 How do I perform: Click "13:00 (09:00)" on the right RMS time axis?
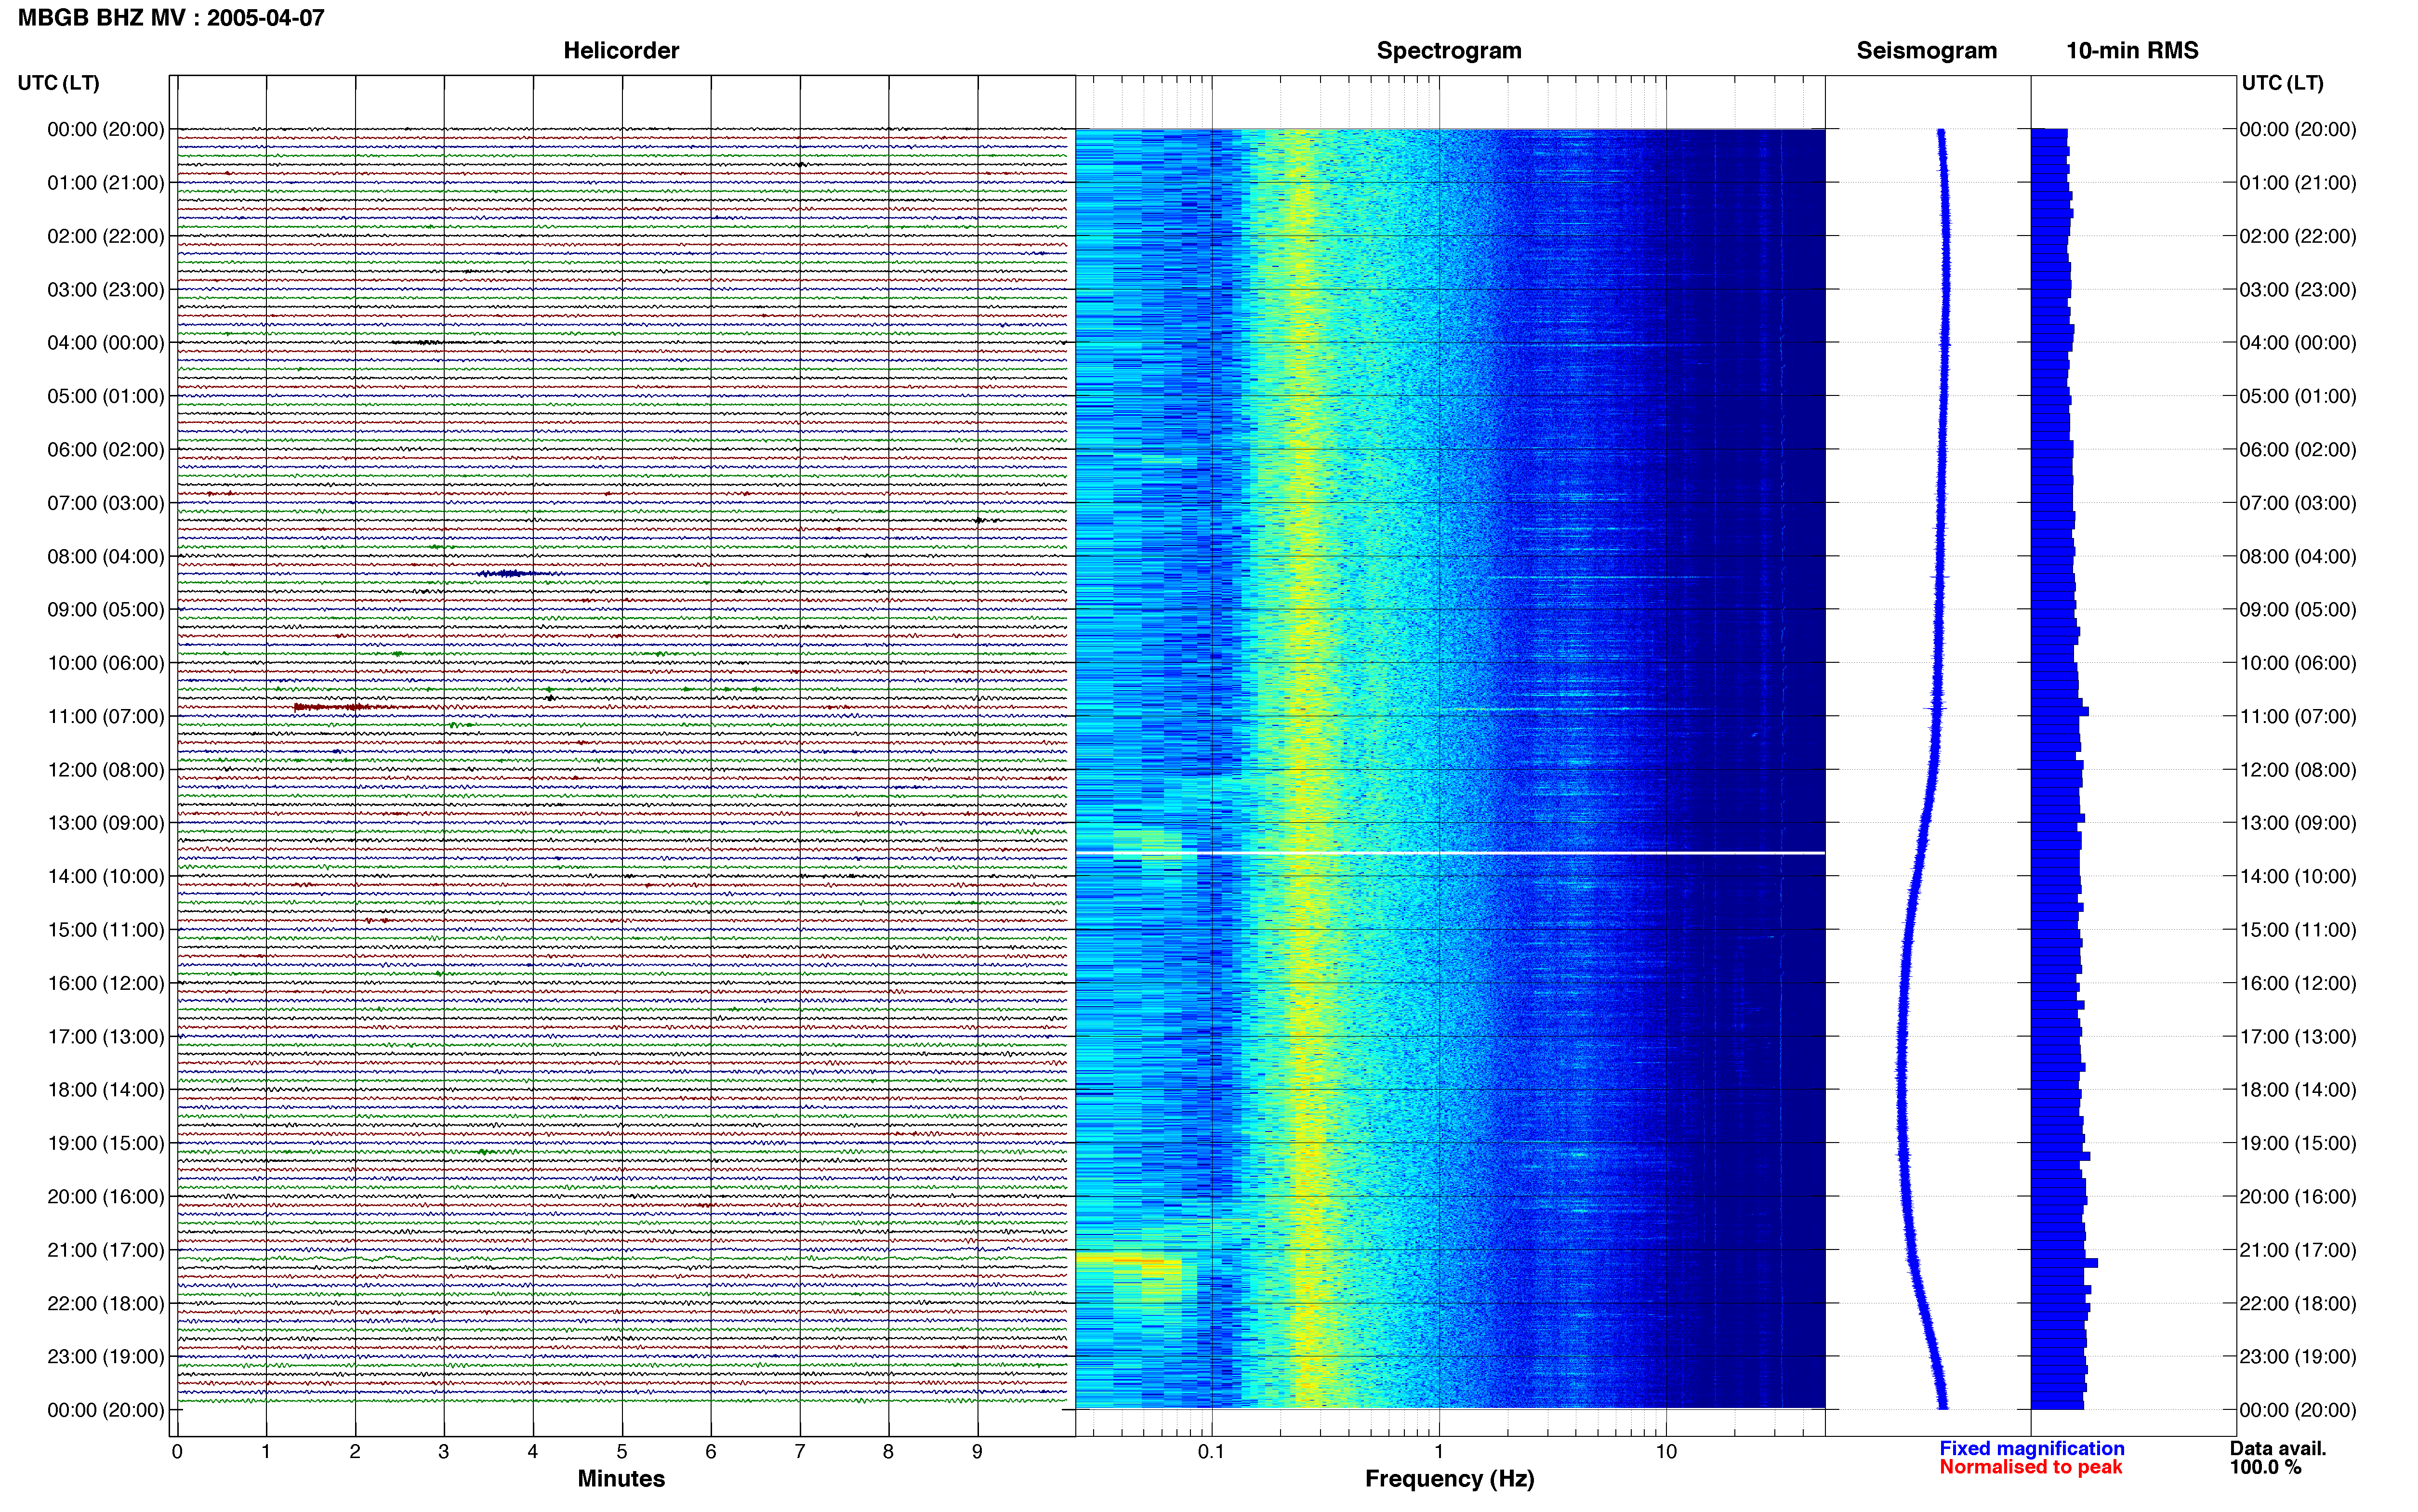(x=2298, y=823)
